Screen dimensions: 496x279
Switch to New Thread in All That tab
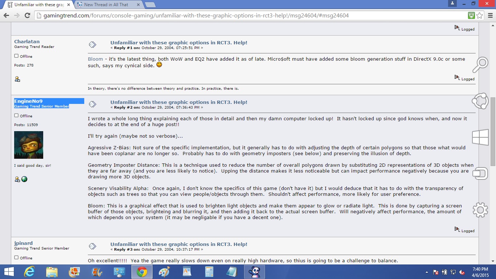tap(106, 5)
